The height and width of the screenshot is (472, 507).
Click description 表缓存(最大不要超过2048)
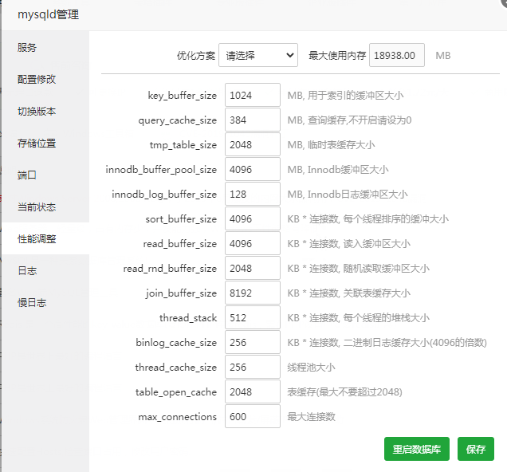(x=344, y=392)
